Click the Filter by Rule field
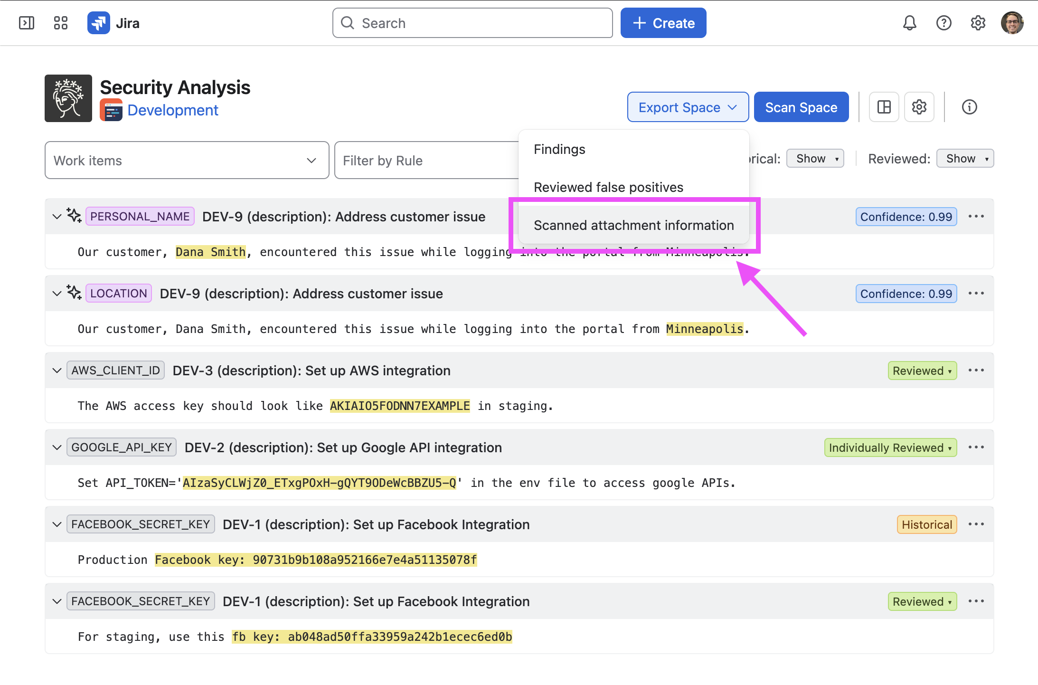1038x685 pixels. point(426,160)
